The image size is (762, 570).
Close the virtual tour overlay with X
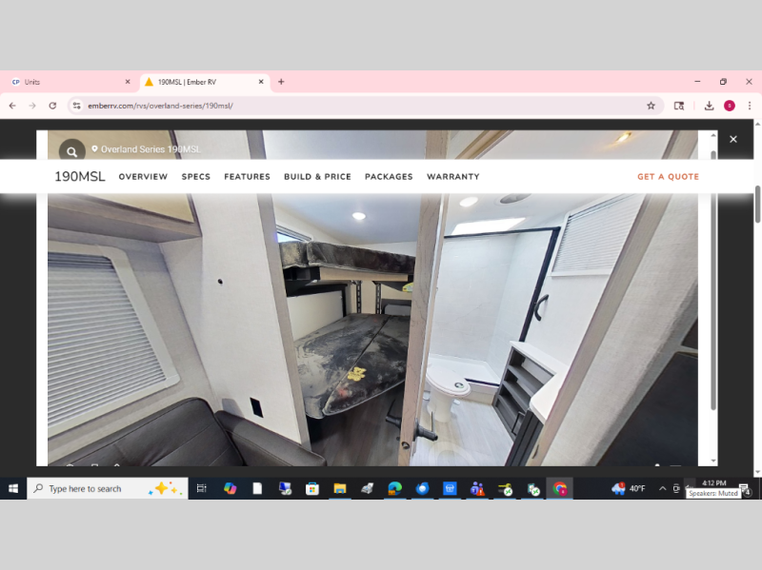tap(732, 139)
